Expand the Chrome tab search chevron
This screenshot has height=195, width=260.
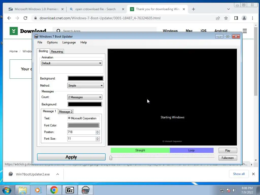click(x=229, y=9)
